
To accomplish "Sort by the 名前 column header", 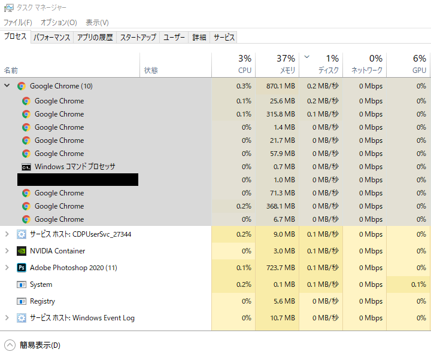I will (x=70, y=65).
